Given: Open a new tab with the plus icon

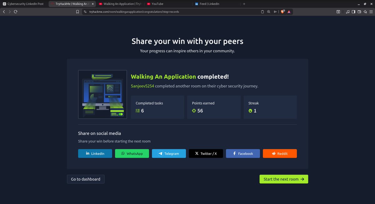Looking at the screenshot, I should point(244,4).
